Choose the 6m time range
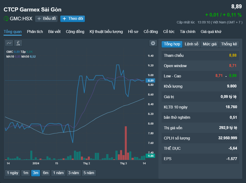 click(x=46, y=173)
